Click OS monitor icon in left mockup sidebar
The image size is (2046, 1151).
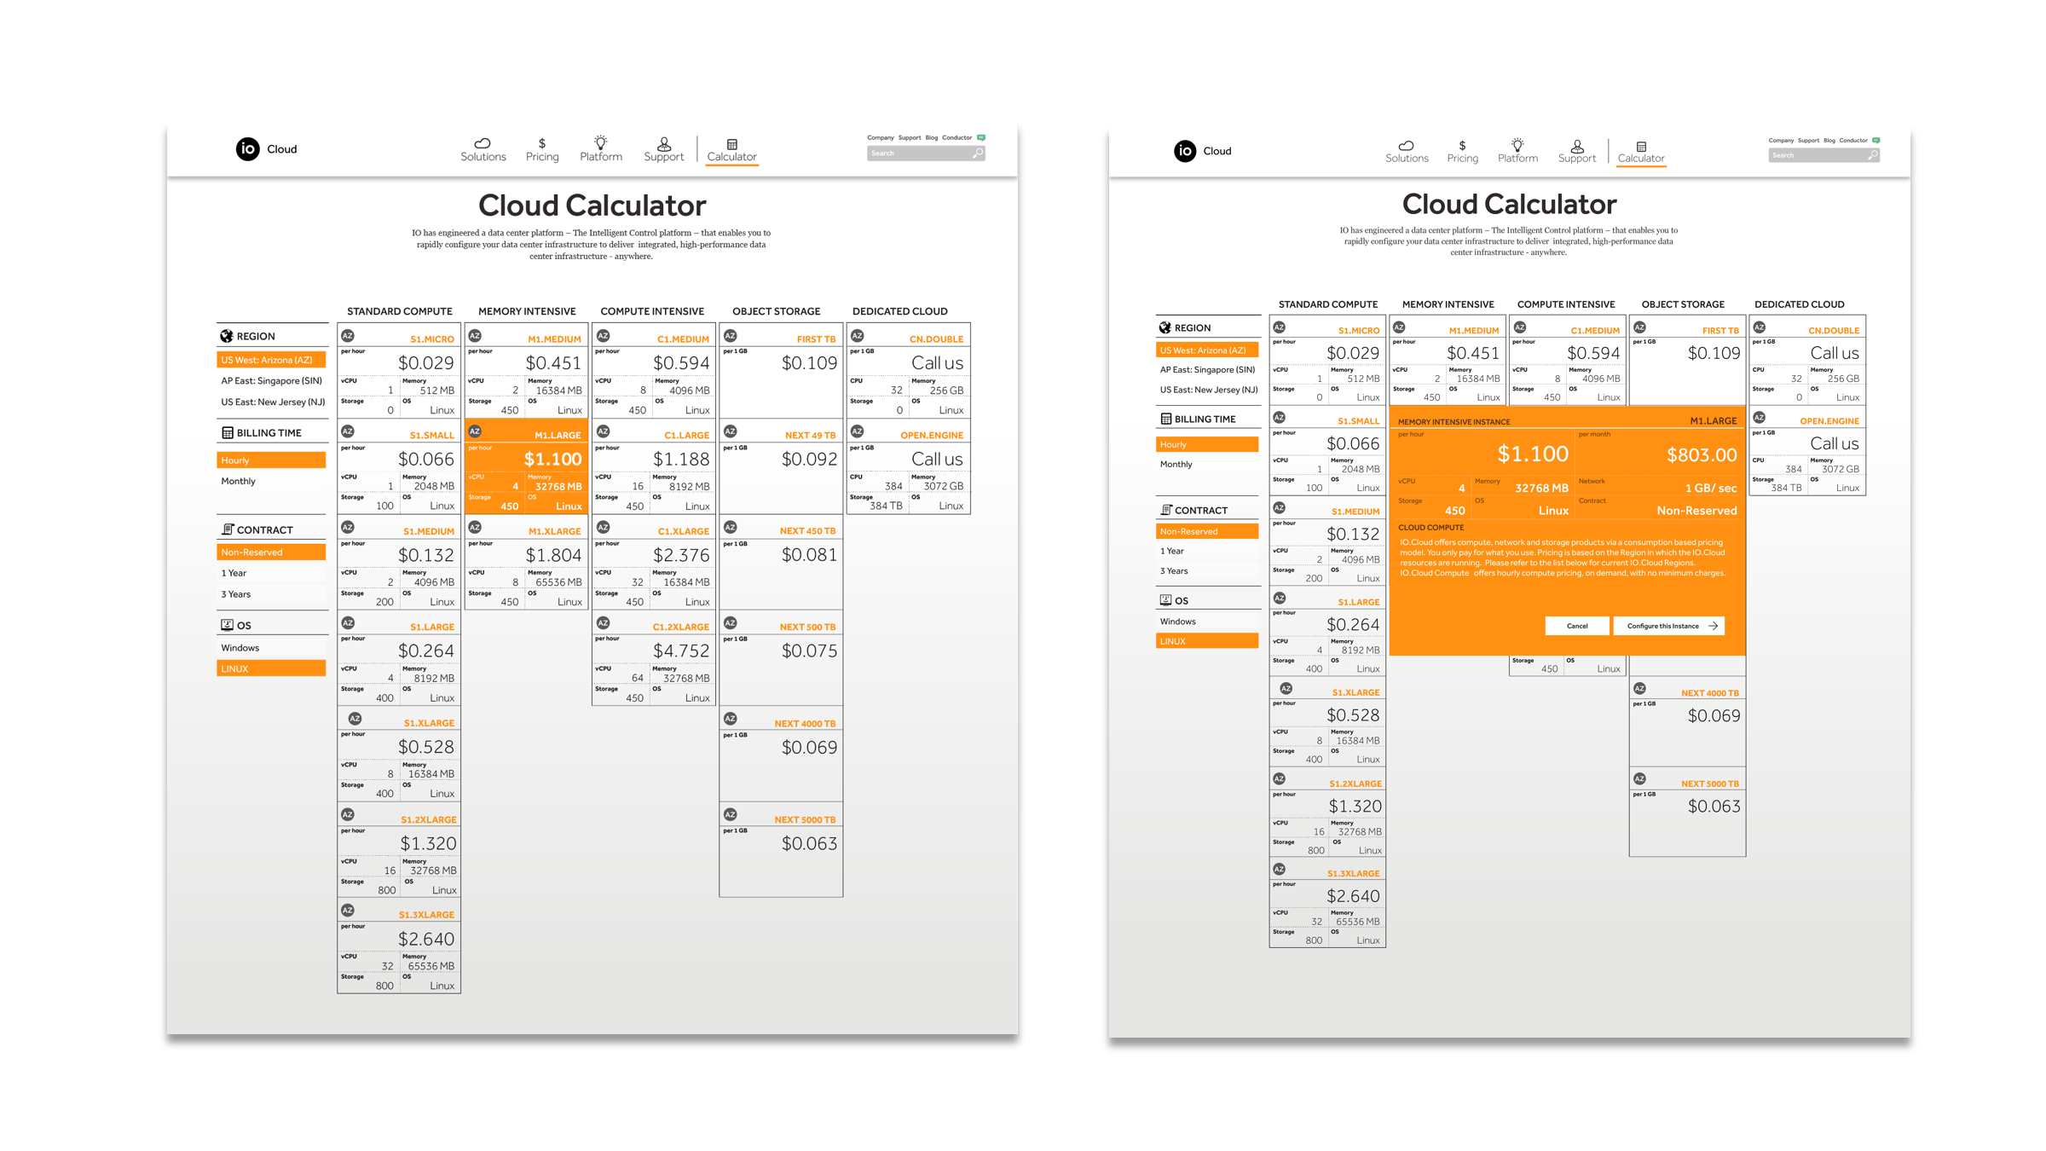point(227,625)
